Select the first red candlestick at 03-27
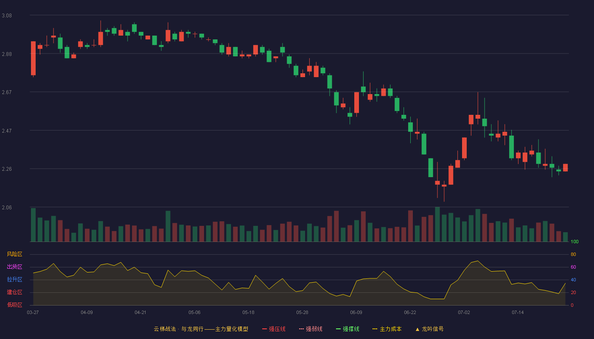Image resolution: width=594 pixels, height=339 pixels. pos(33,58)
